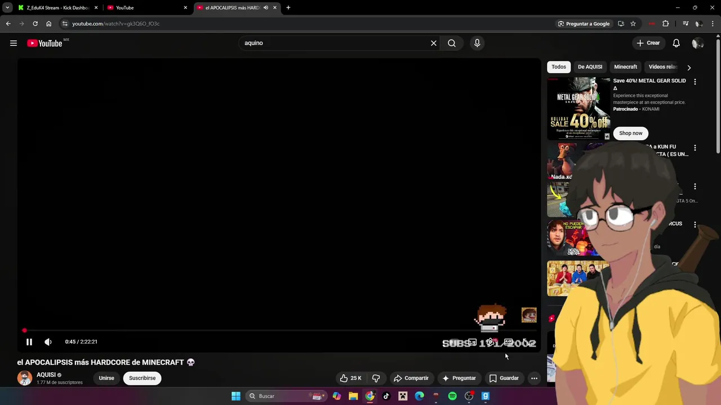Open File Explorer from the taskbar
Screen dimensions: 721x405
(x=353, y=396)
